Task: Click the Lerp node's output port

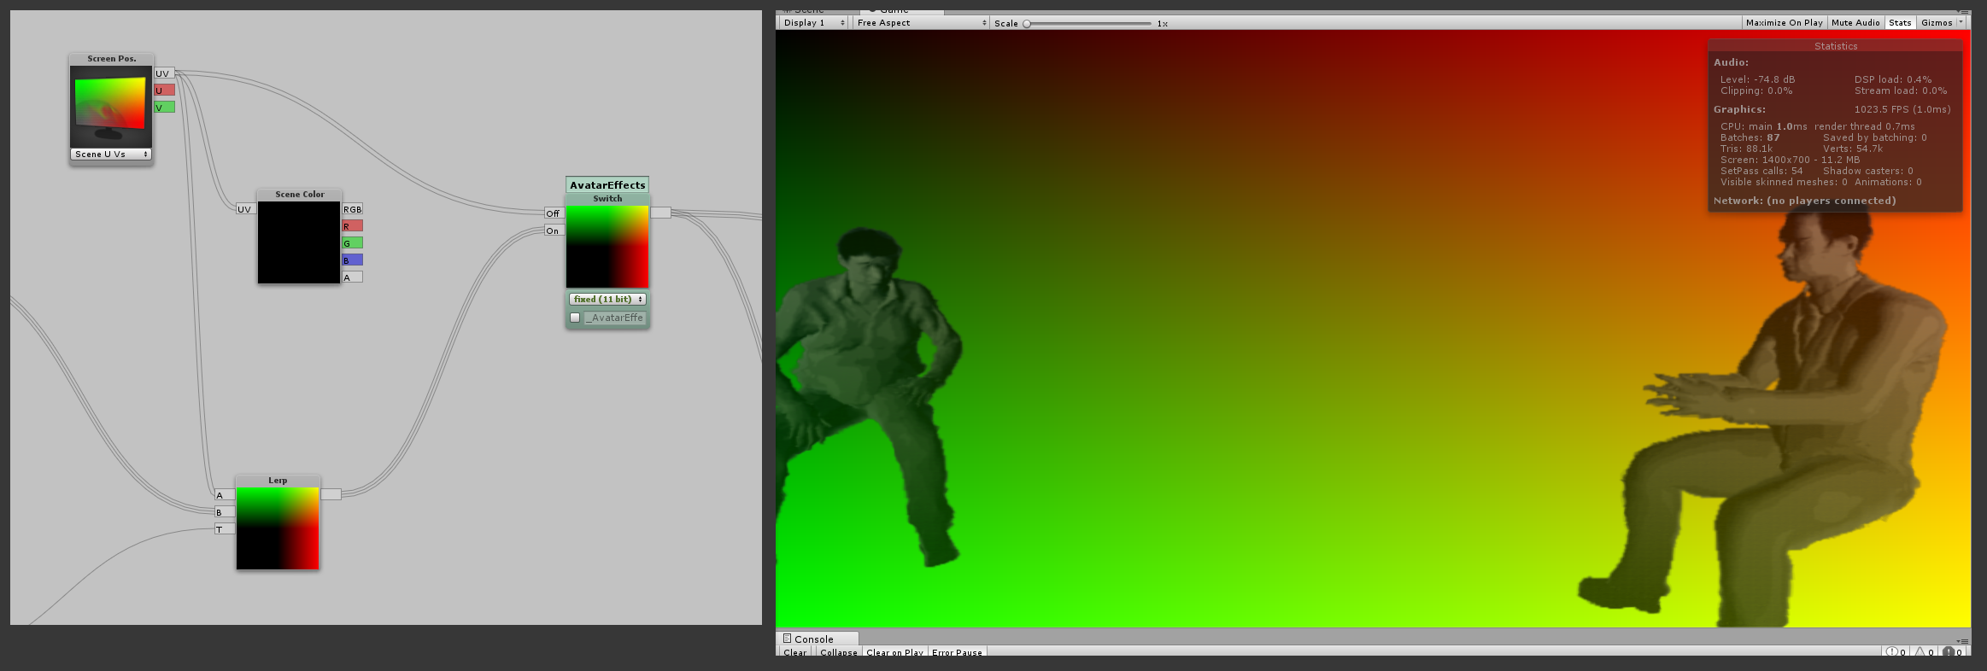Action: click(x=331, y=494)
